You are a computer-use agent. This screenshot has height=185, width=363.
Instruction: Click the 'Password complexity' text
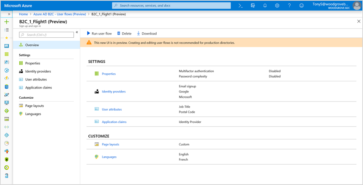(193, 76)
